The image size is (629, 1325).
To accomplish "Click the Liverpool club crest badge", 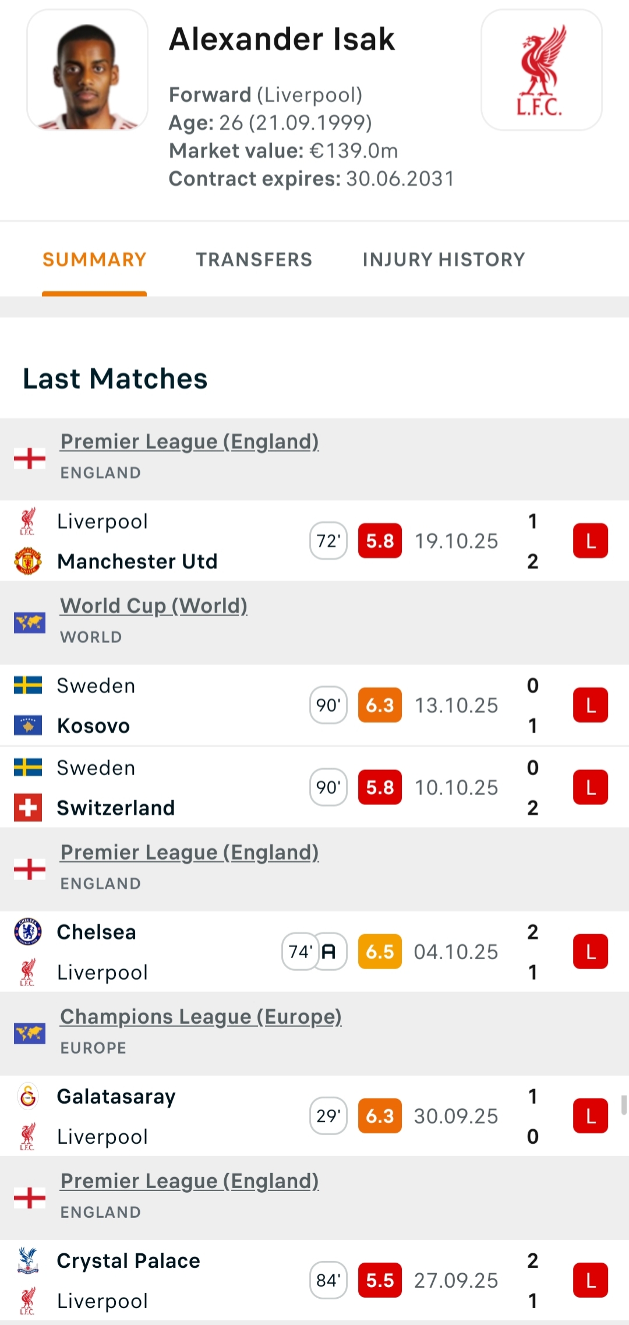I will (x=541, y=70).
